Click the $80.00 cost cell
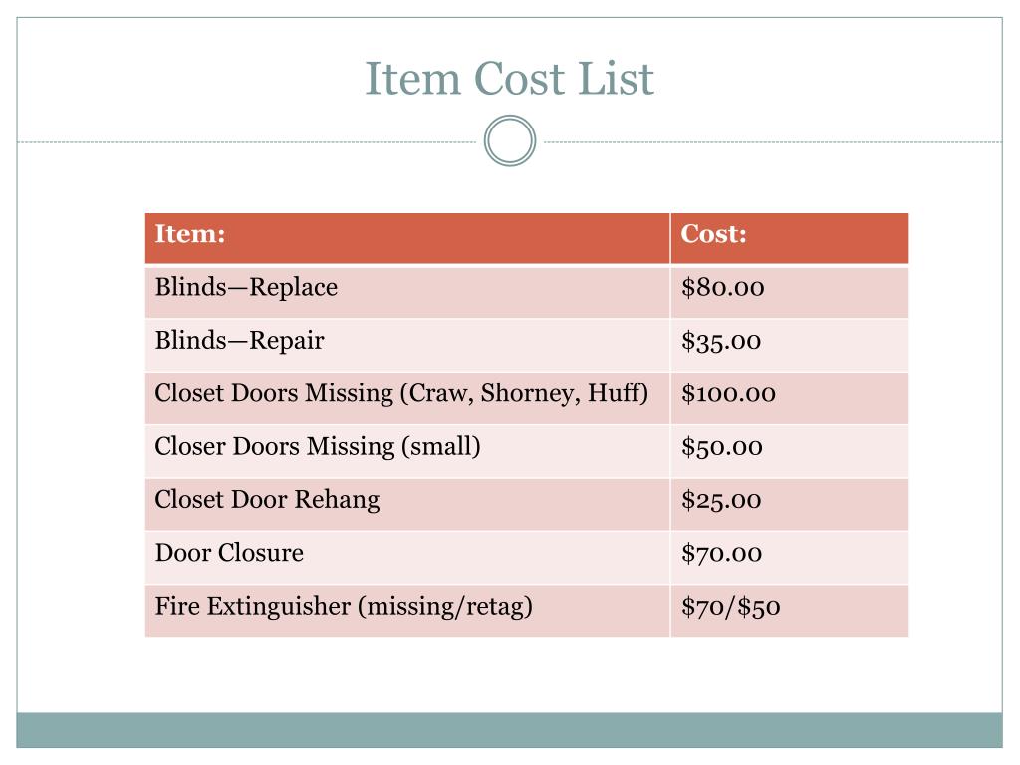Image resolution: width=1020 pixels, height=765 pixels. (790, 292)
